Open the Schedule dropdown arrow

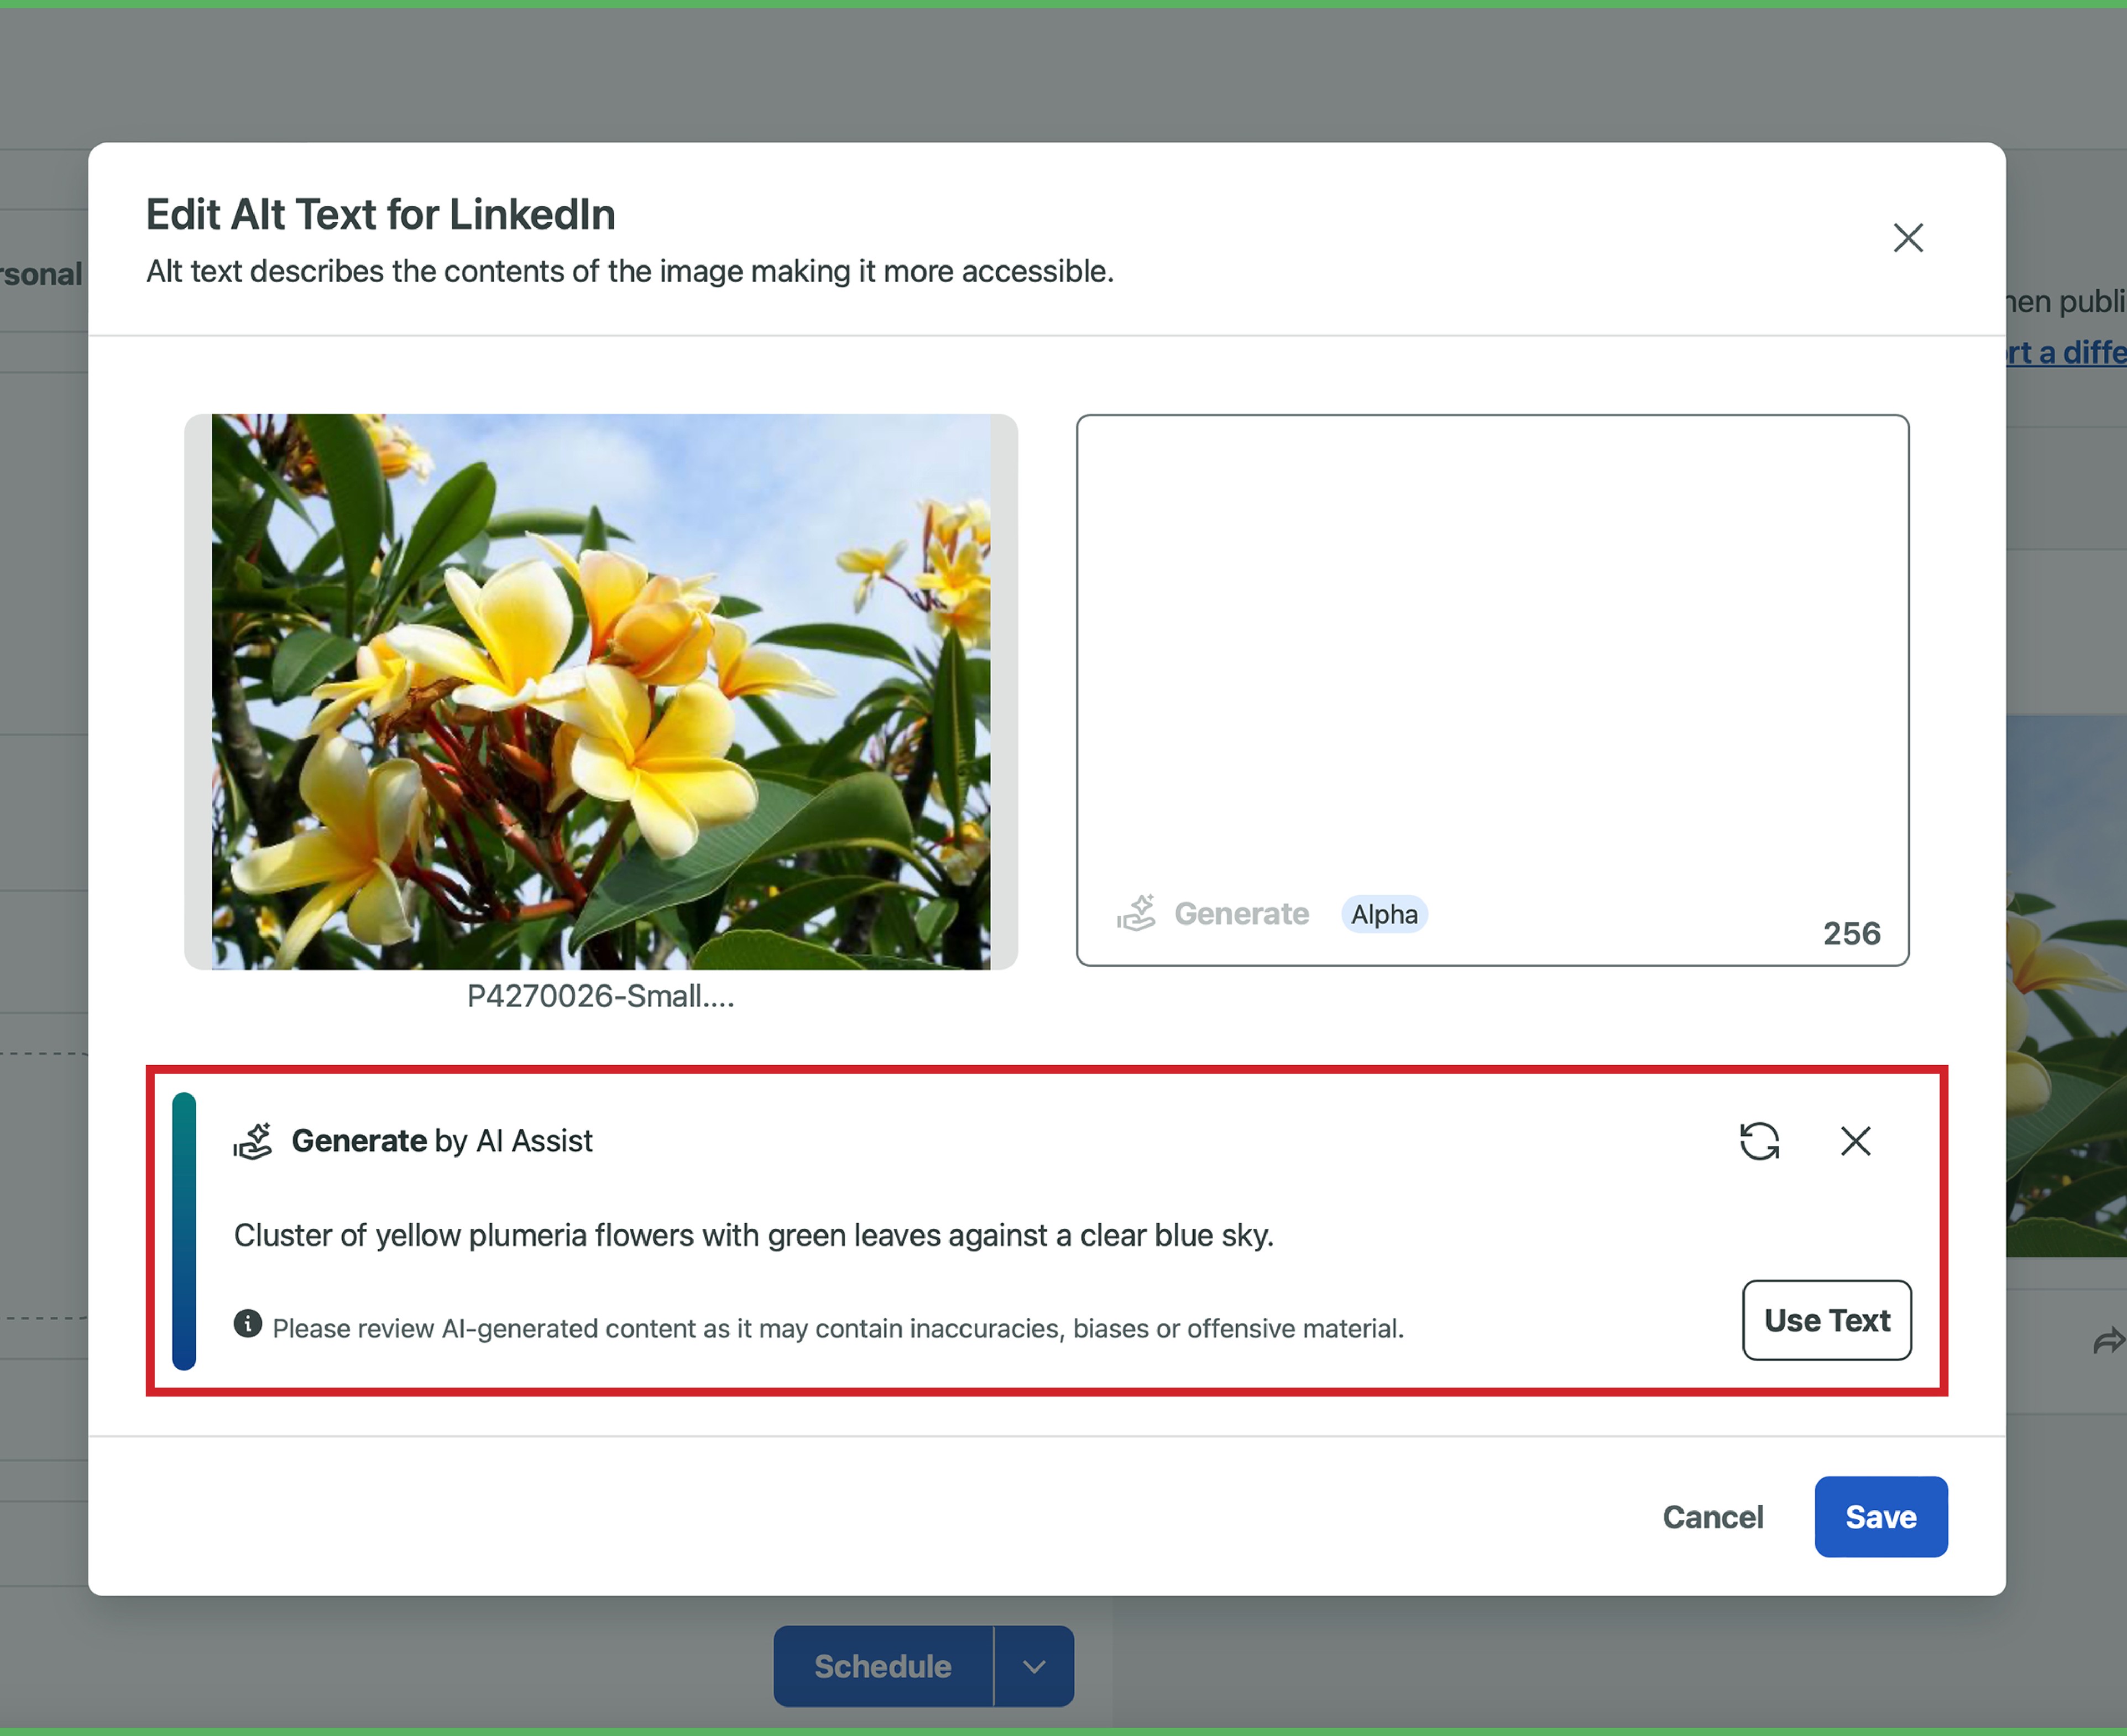[1034, 1666]
